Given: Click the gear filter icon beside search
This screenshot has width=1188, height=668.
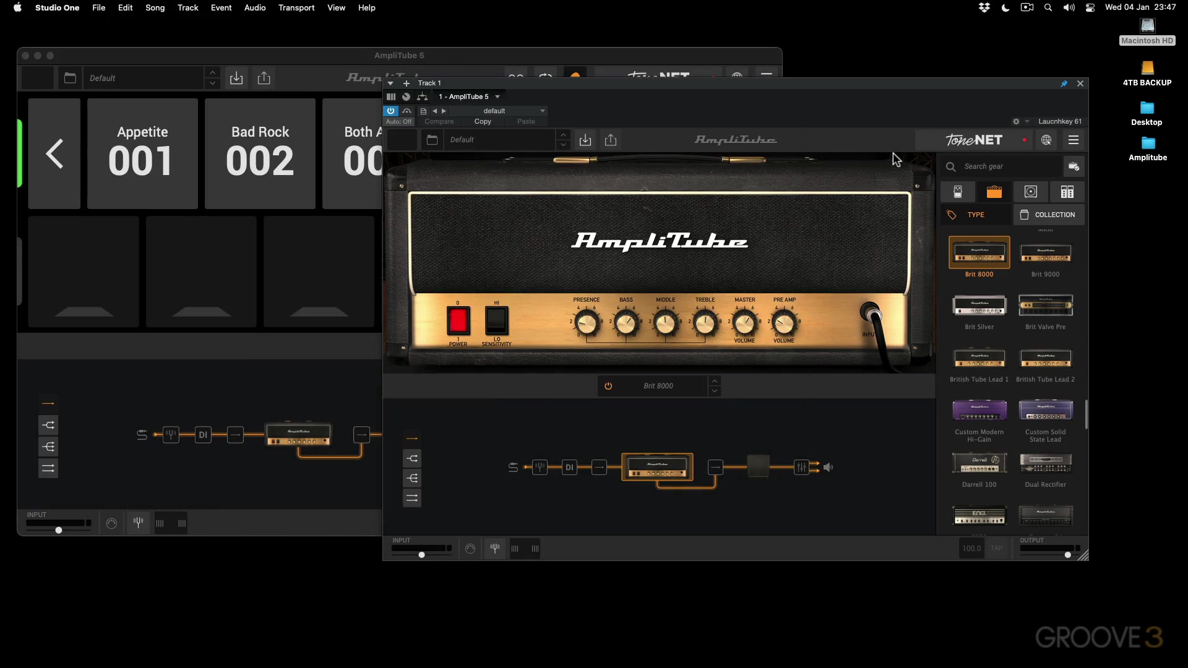Looking at the screenshot, I should coord(1074,166).
